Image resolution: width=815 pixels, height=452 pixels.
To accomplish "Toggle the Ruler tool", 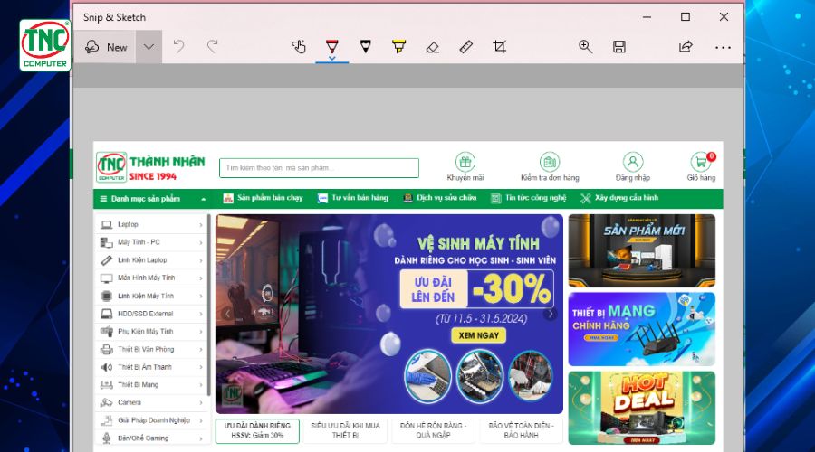I will pyautogui.click(x=465, y=47).
